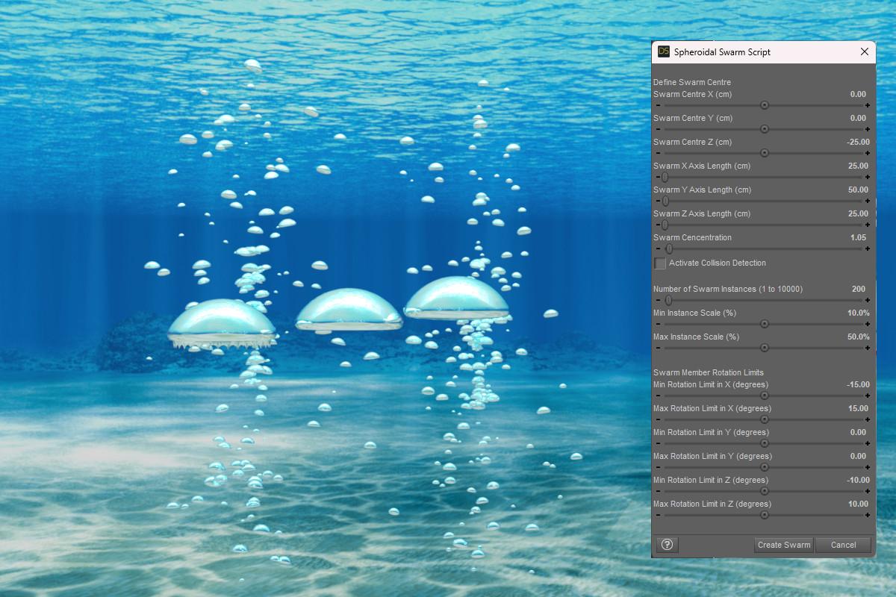This screenshot has width=896, height=597.
Task: Enable Activate Collision Detection checkbox
Action: tap(660, 263)
